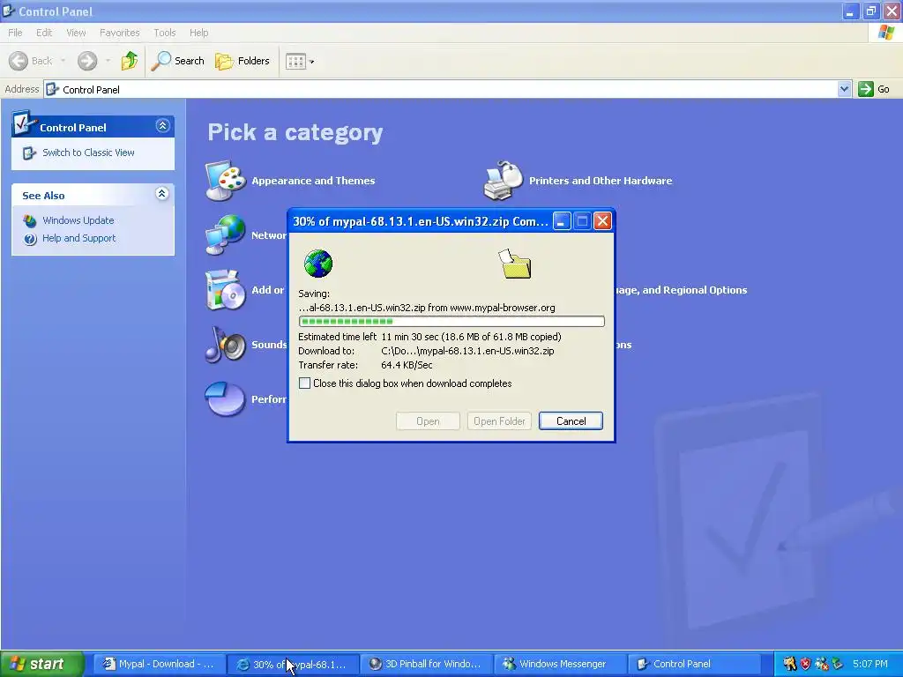Image resolution: width=903 pixels, height=677 pixels.
Task: Click the Windows Update globe icon
Action: [x=30, y=220]
